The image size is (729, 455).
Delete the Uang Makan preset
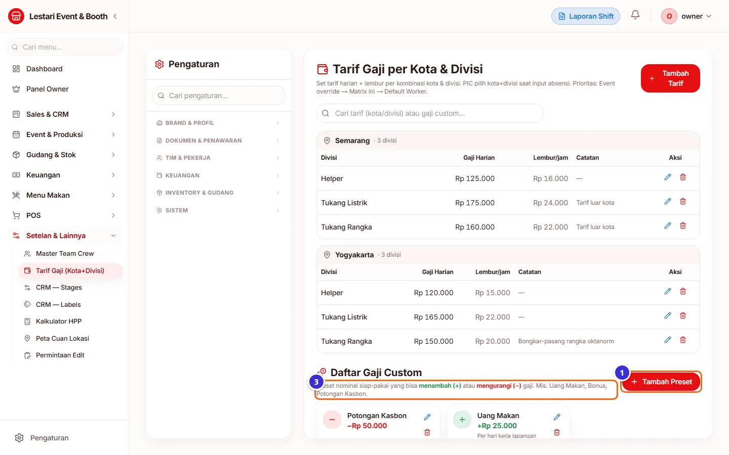click(557, 432)
